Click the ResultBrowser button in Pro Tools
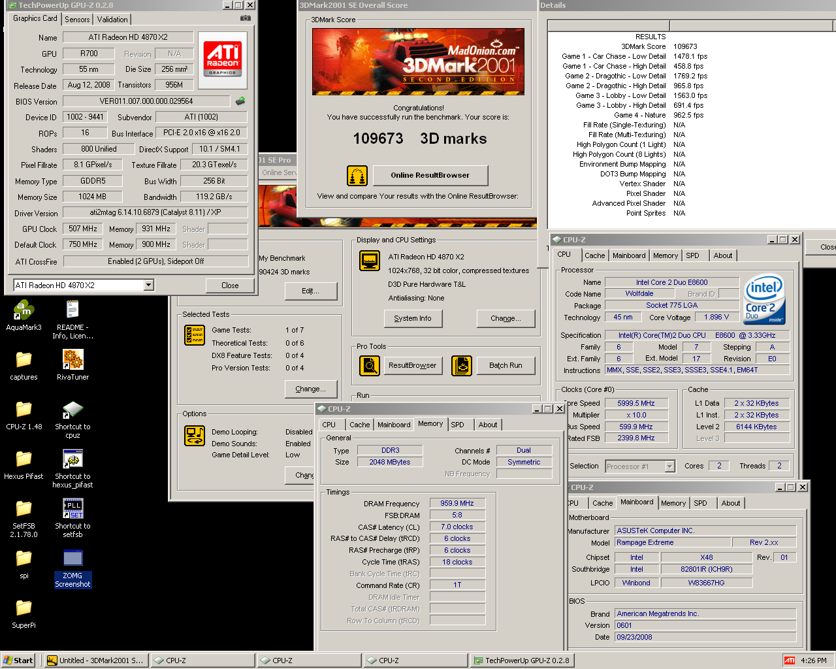The height and width of the screenshot is (669, 836). (413, 365)
